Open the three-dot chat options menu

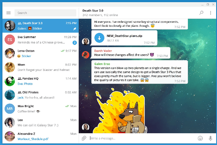pos(210,13)
